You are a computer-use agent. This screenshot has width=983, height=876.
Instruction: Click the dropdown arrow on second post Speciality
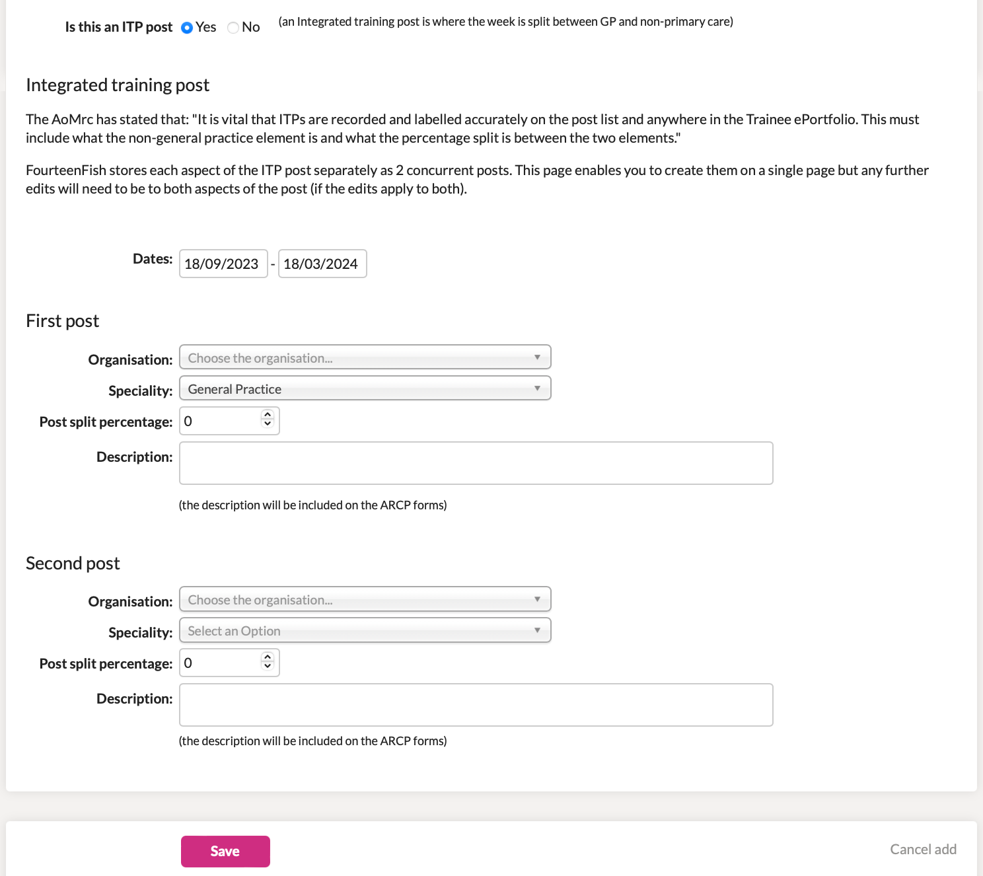tap(538, 630)
